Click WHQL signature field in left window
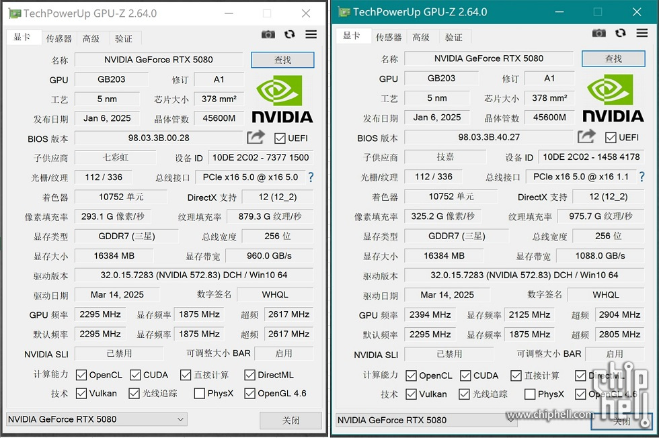Viewport: 659px width, 438px height. (275, 294)
